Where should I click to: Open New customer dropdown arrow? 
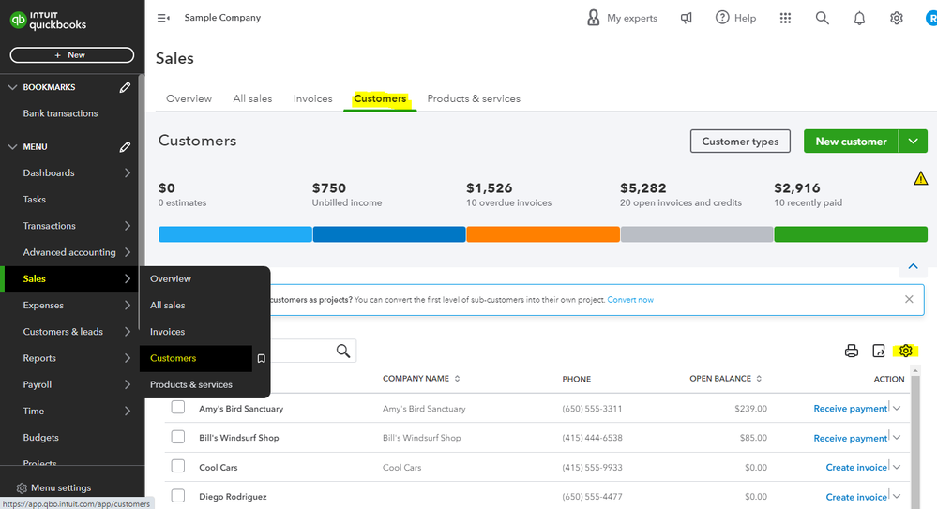(914, 141)
